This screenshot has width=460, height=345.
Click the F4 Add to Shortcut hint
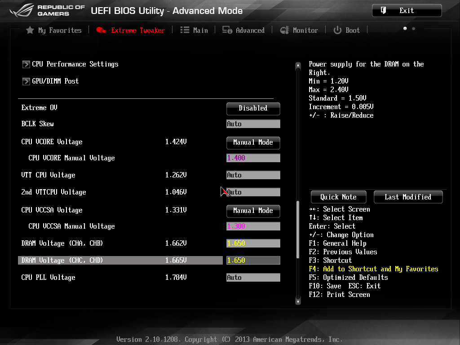click(x=373, y=269)
